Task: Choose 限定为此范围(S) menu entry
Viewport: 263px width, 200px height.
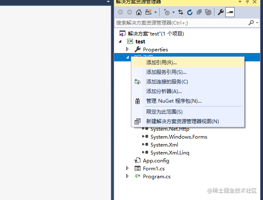Action: 188,112
